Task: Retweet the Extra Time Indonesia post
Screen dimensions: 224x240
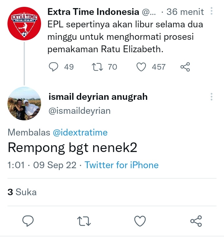Action: 97,67
